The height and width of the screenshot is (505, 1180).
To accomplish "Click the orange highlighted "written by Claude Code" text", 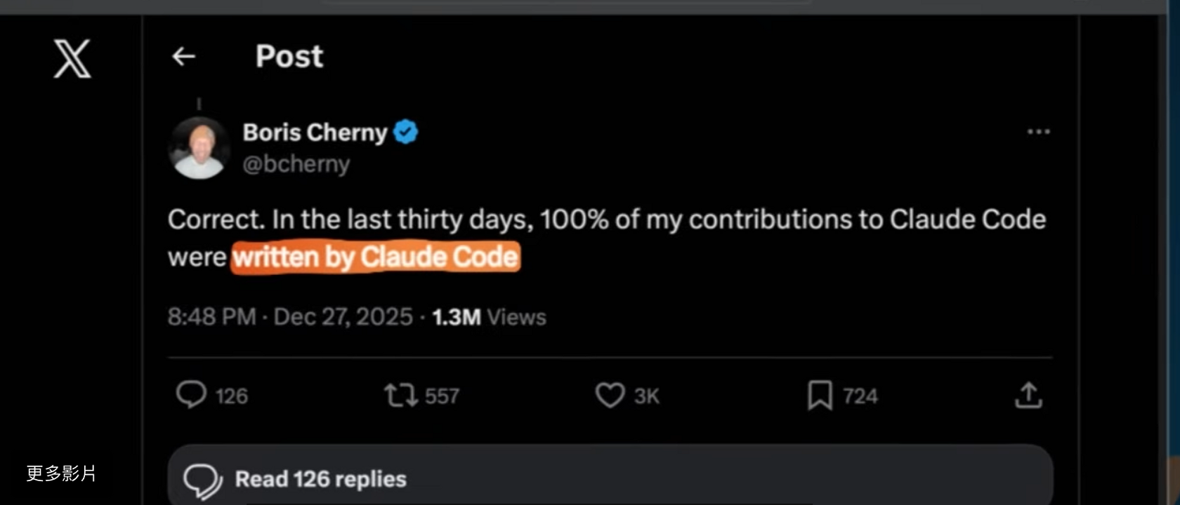I will tap(376, 257).
